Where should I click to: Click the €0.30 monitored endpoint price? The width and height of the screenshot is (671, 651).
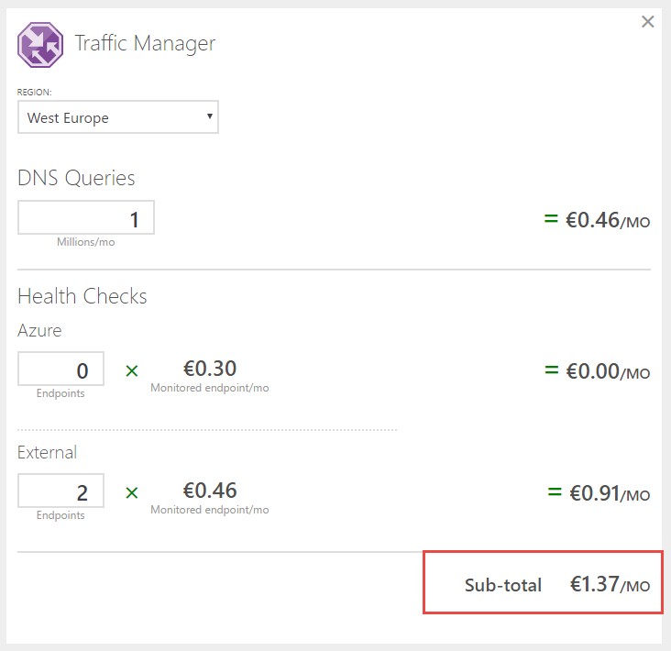(x=210, y=369)
